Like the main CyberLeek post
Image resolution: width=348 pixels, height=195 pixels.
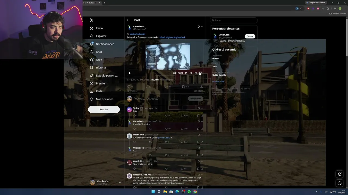tap(165, 87)
